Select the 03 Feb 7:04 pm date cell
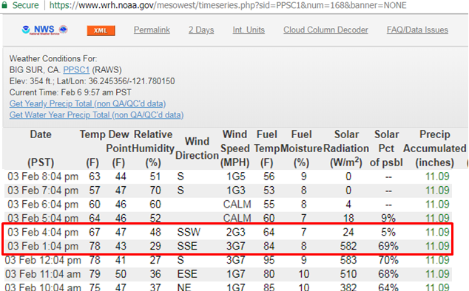 tap(43, 191)
